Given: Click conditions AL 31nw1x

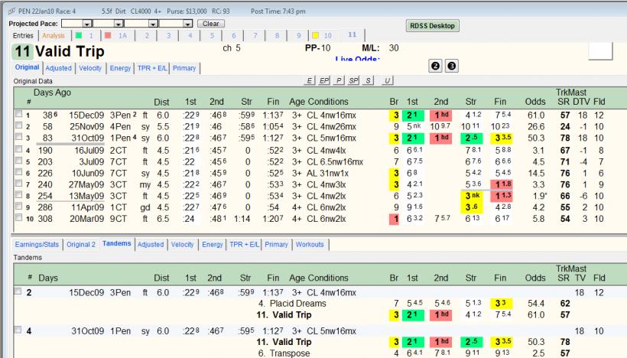Looking at the screenshot, I should [327, 174].
